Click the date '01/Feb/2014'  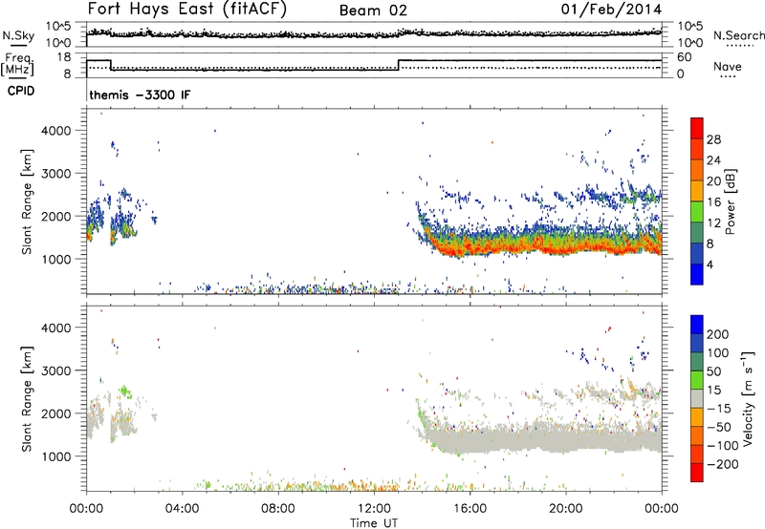pyautogui.click(x=611, y=10)
